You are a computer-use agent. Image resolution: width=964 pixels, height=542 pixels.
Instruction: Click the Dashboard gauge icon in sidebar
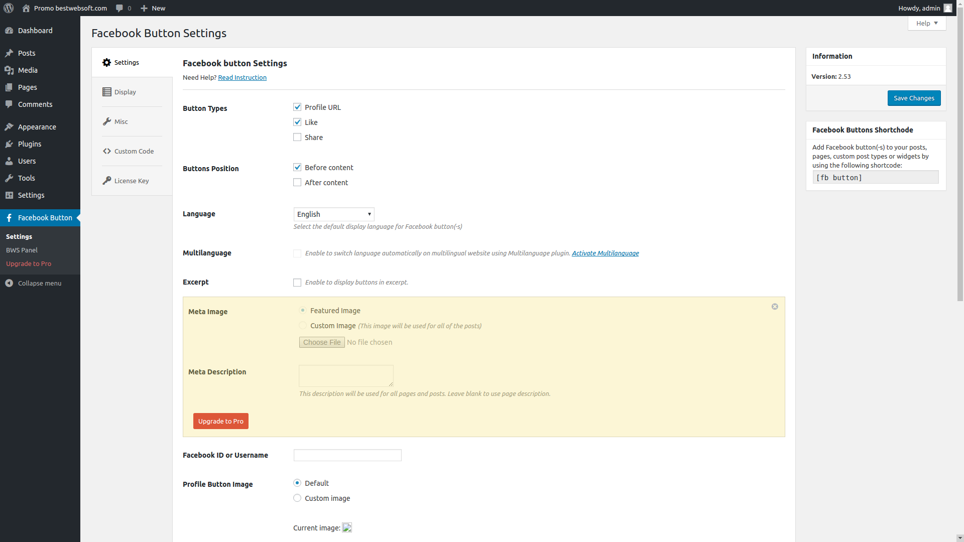9,31
